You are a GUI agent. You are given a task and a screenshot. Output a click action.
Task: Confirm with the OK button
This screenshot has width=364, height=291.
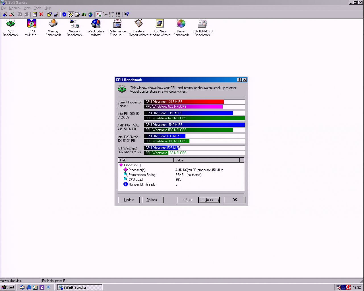(x=235, y=200)
